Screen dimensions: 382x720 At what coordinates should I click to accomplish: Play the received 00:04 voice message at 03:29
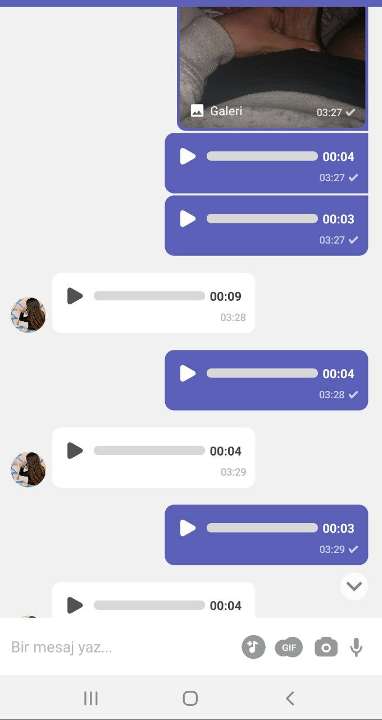click(x=75, y=451)
